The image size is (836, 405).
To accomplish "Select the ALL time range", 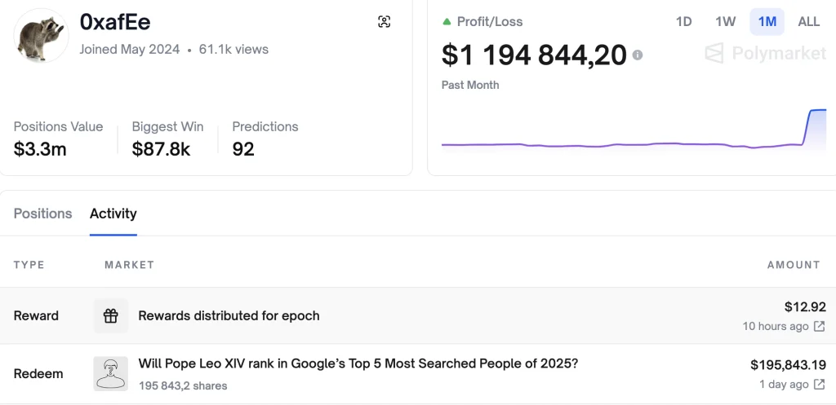I will (x=808, y=22).
